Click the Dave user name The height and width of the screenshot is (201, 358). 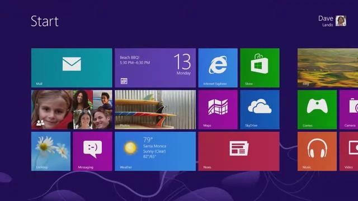click(326, 18)
